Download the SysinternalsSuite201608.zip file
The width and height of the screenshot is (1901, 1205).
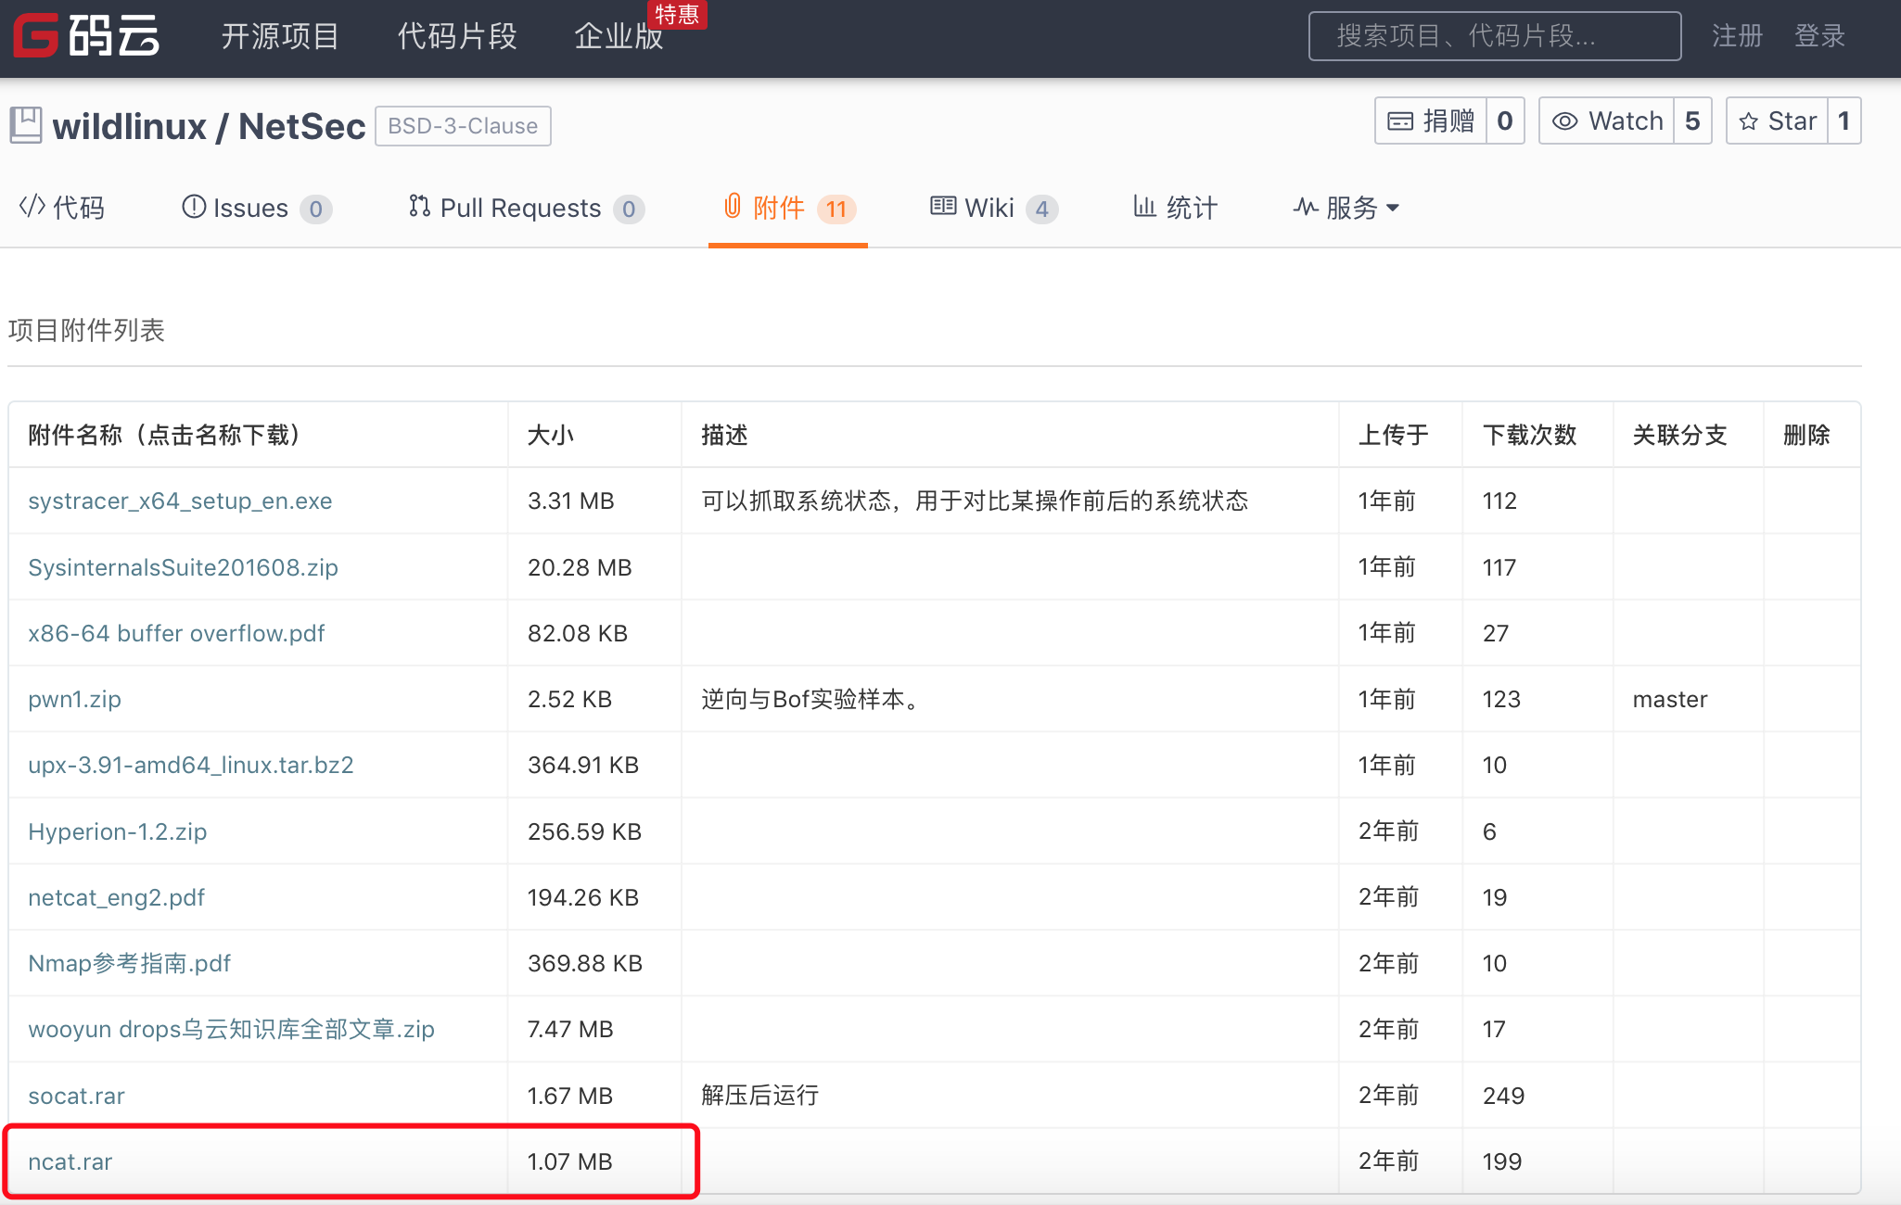coord(183,567)
